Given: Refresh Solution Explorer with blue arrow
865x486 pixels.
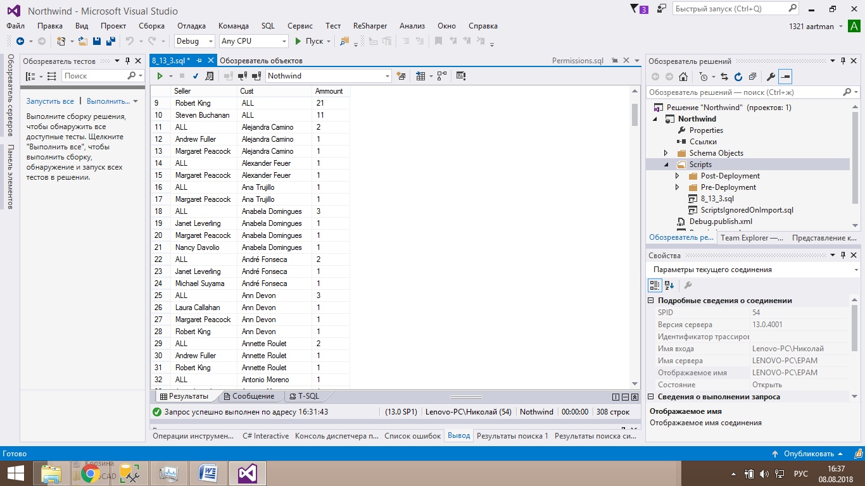Looking at the screenshot, I should tap(738, 77).
